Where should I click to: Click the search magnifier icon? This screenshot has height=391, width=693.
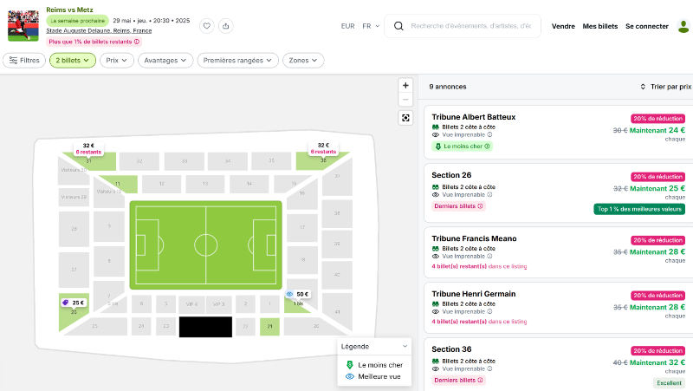[398, 26]
